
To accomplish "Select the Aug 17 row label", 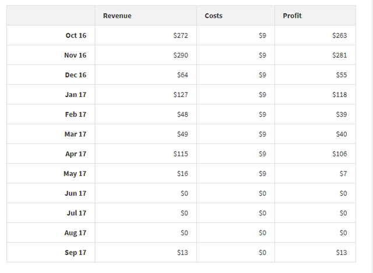I will click(x=75, y=233).
